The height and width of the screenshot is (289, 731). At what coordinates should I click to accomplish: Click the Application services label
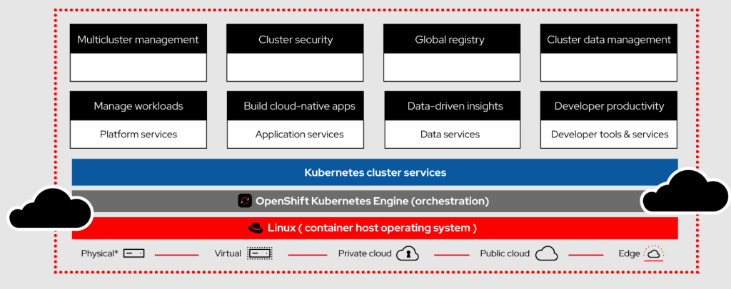coord(299,134)
